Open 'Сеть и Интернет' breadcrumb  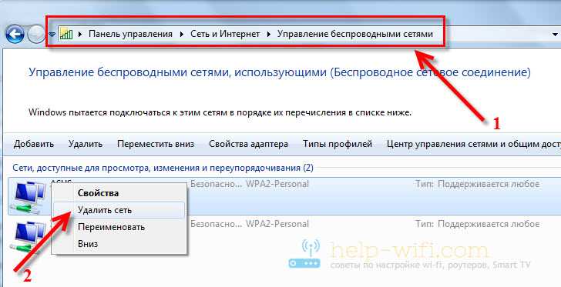(x=225, y=34)
